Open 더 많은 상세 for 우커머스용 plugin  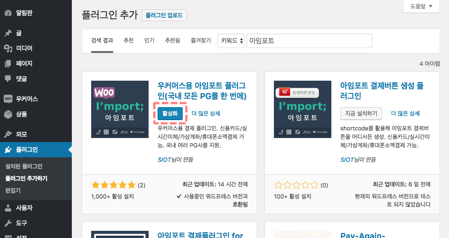[x=206, y=113]
